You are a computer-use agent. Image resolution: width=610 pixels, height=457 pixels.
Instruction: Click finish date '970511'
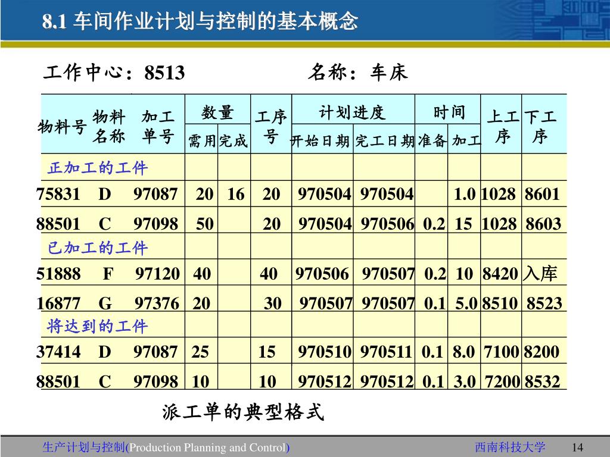[386, 352]
